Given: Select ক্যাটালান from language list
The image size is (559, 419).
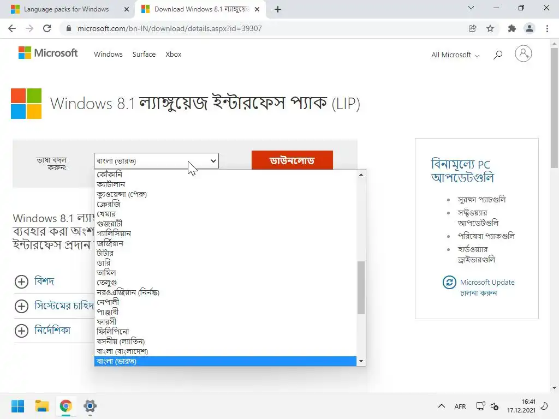Looking at the screenshot, I should point(225,184).
